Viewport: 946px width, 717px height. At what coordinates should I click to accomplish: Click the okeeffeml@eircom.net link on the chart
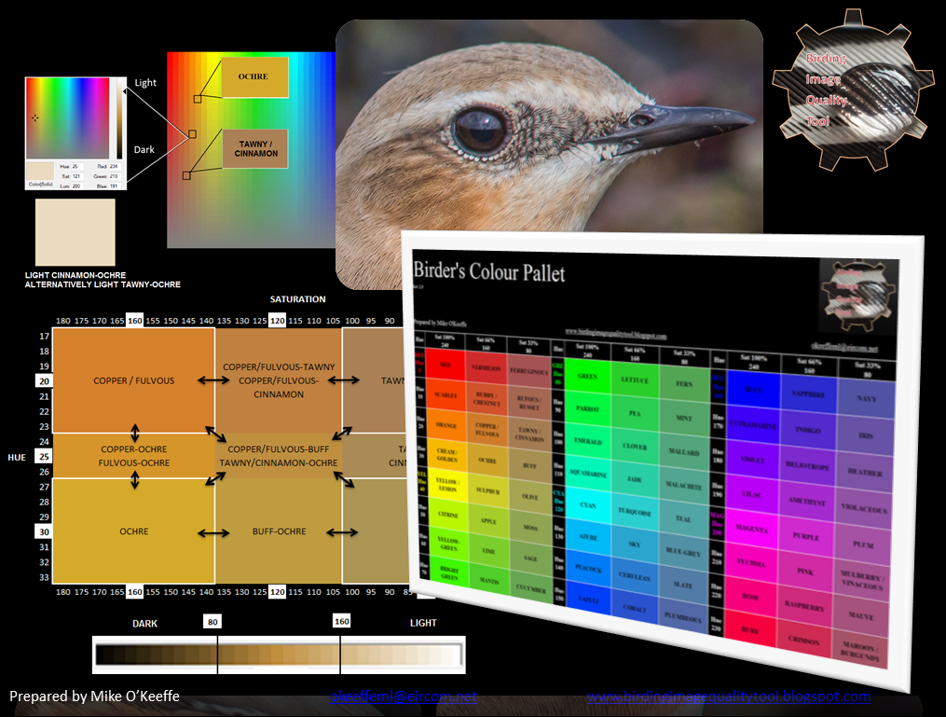tap(844, 348)
